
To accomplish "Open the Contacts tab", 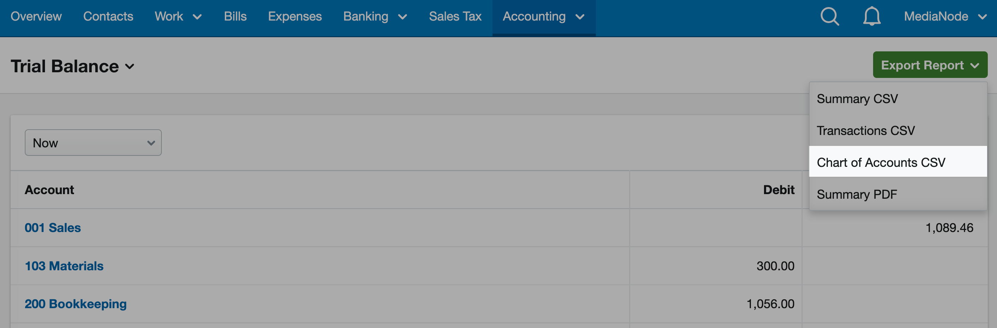I will coord(108,17).
